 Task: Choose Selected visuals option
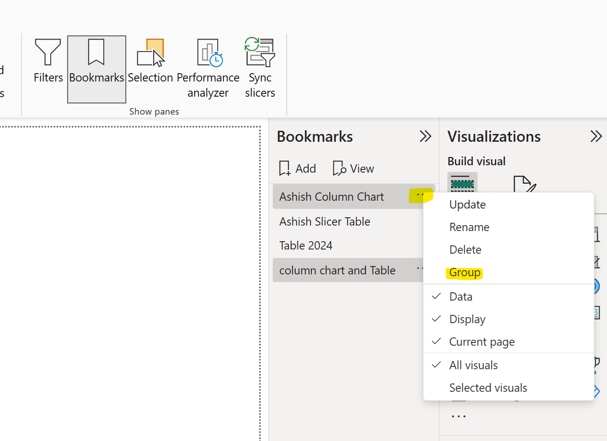click(488, 388)
